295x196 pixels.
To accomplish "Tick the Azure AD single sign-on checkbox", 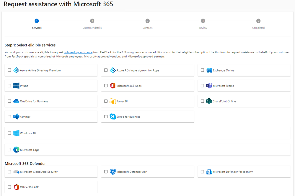I will (106, 70).
